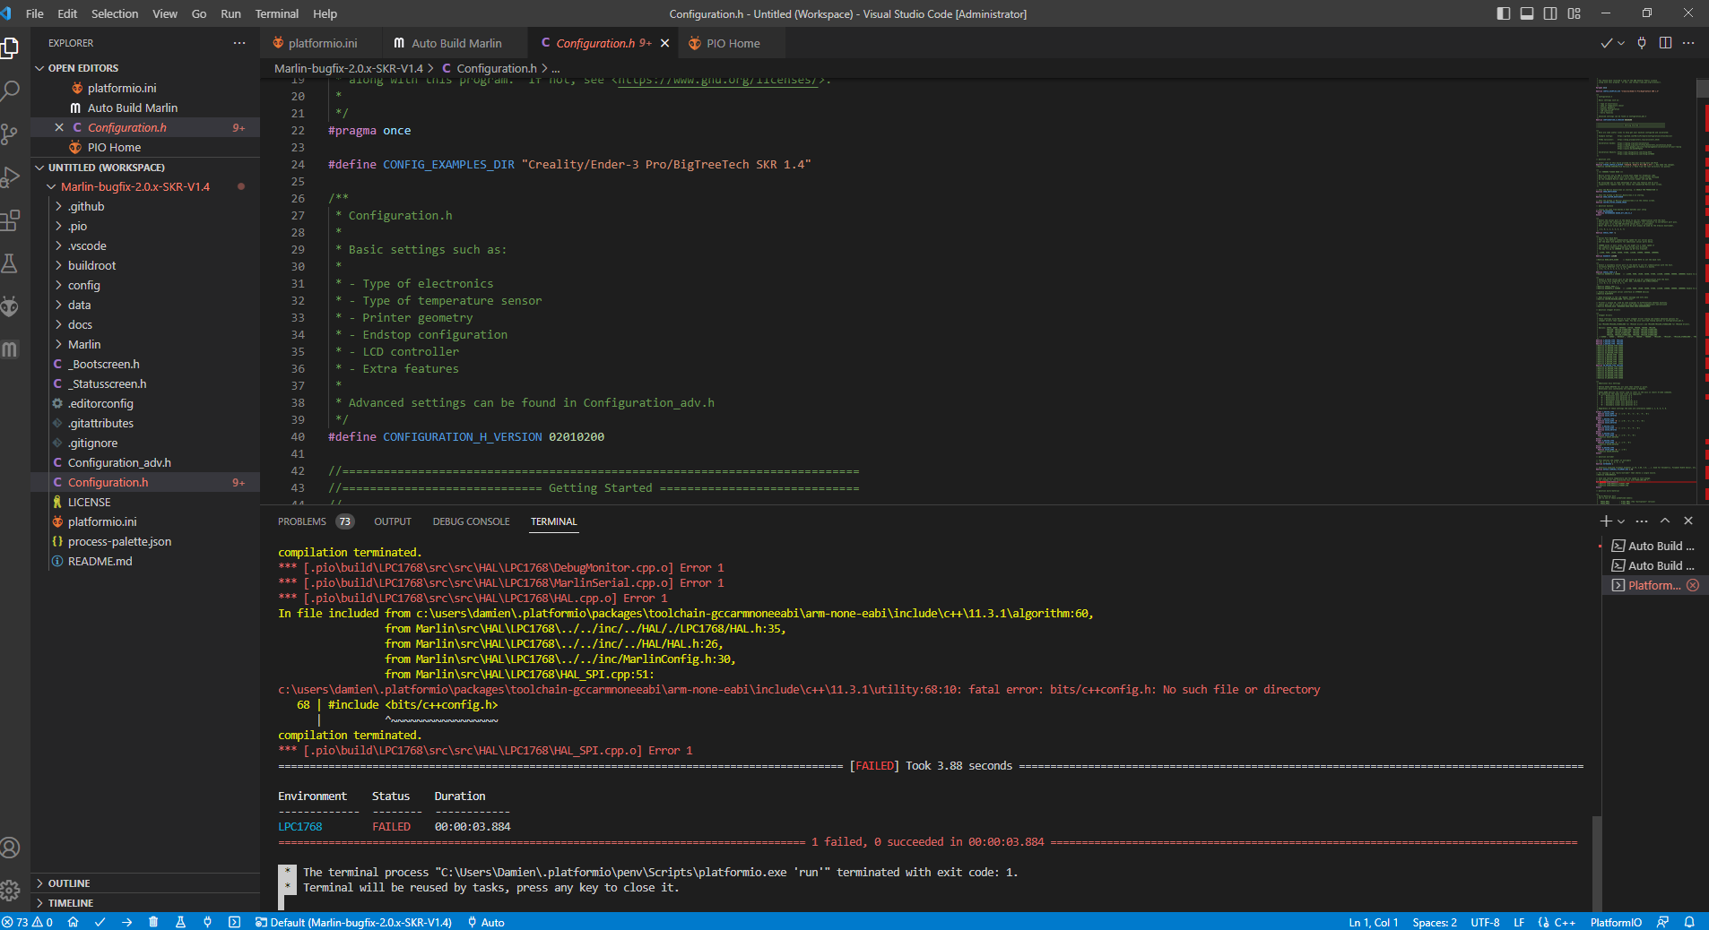Click the error and warning count in status bar
1709x930 pixels.
27,922
